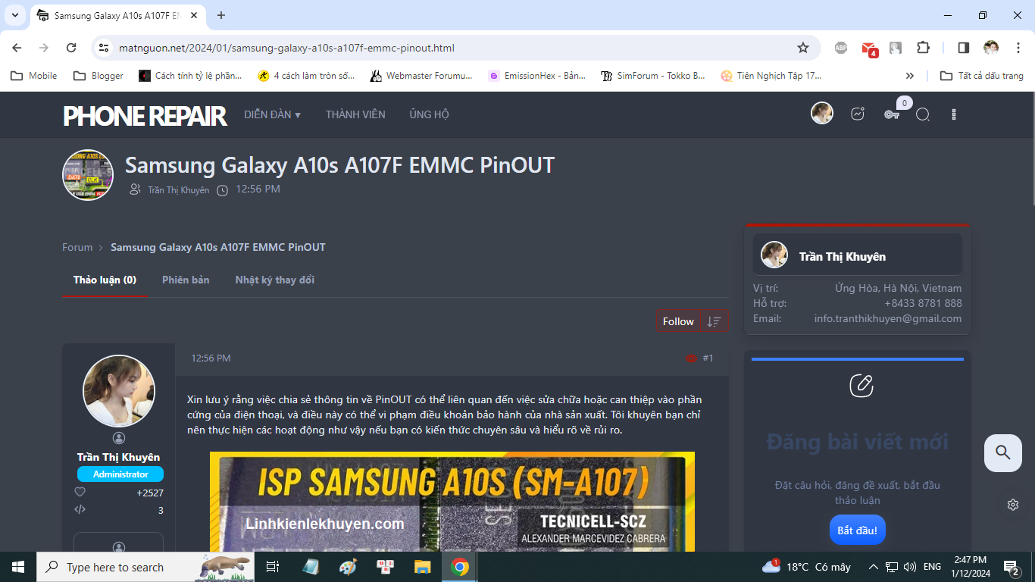
Task: Bookmark this page with the star icon
Action: (x=803, y=48)
